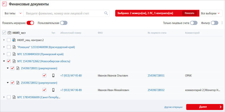Click the № лицевого счета column header
The image size is (225, 112).
click(x=157, y=33)
